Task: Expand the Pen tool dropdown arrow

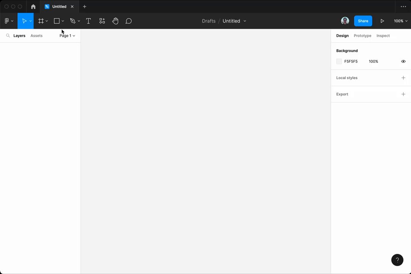Action: 79,21
